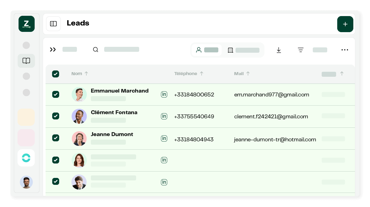Deselect Jeanne Dumont's row checkbox
This screenshot has height=207, width=370.
coord(56,138)
